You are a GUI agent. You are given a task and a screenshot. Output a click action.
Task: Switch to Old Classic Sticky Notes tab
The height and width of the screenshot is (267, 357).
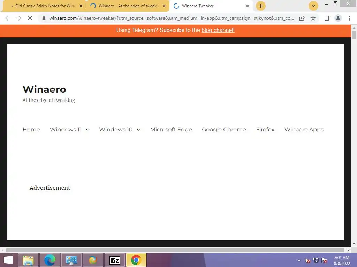point(44,6)
